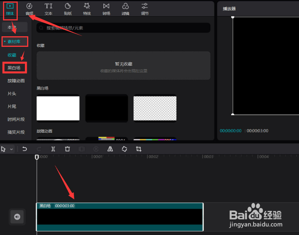Viewport: 299px width, 235px height.
Task: Click the 00:03 ruler mark
Action: point(208,157)
